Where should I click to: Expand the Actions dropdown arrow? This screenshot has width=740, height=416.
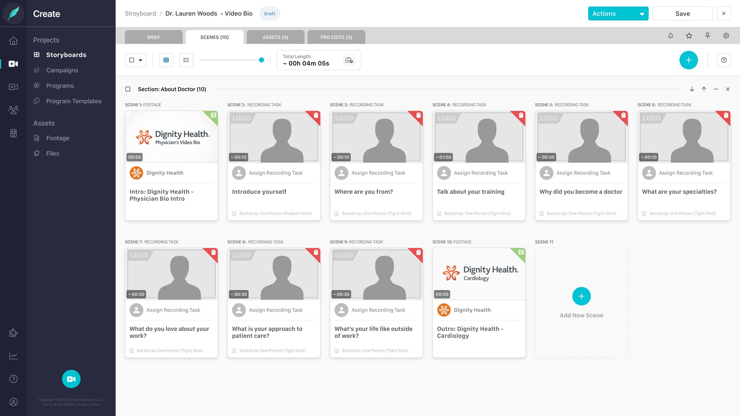pos(642,14)
